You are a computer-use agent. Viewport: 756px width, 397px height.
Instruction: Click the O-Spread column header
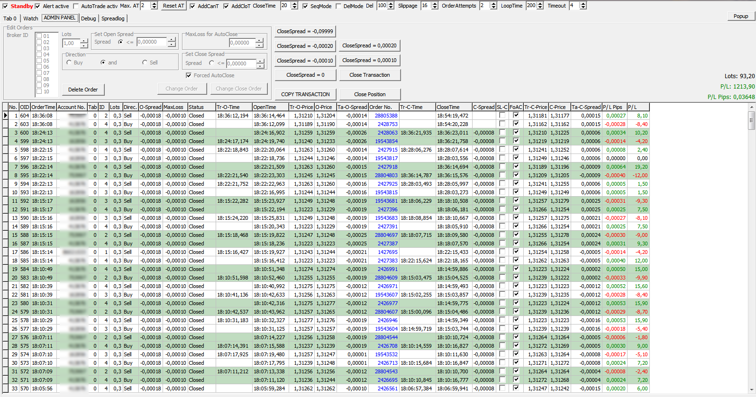coord(150,107)
